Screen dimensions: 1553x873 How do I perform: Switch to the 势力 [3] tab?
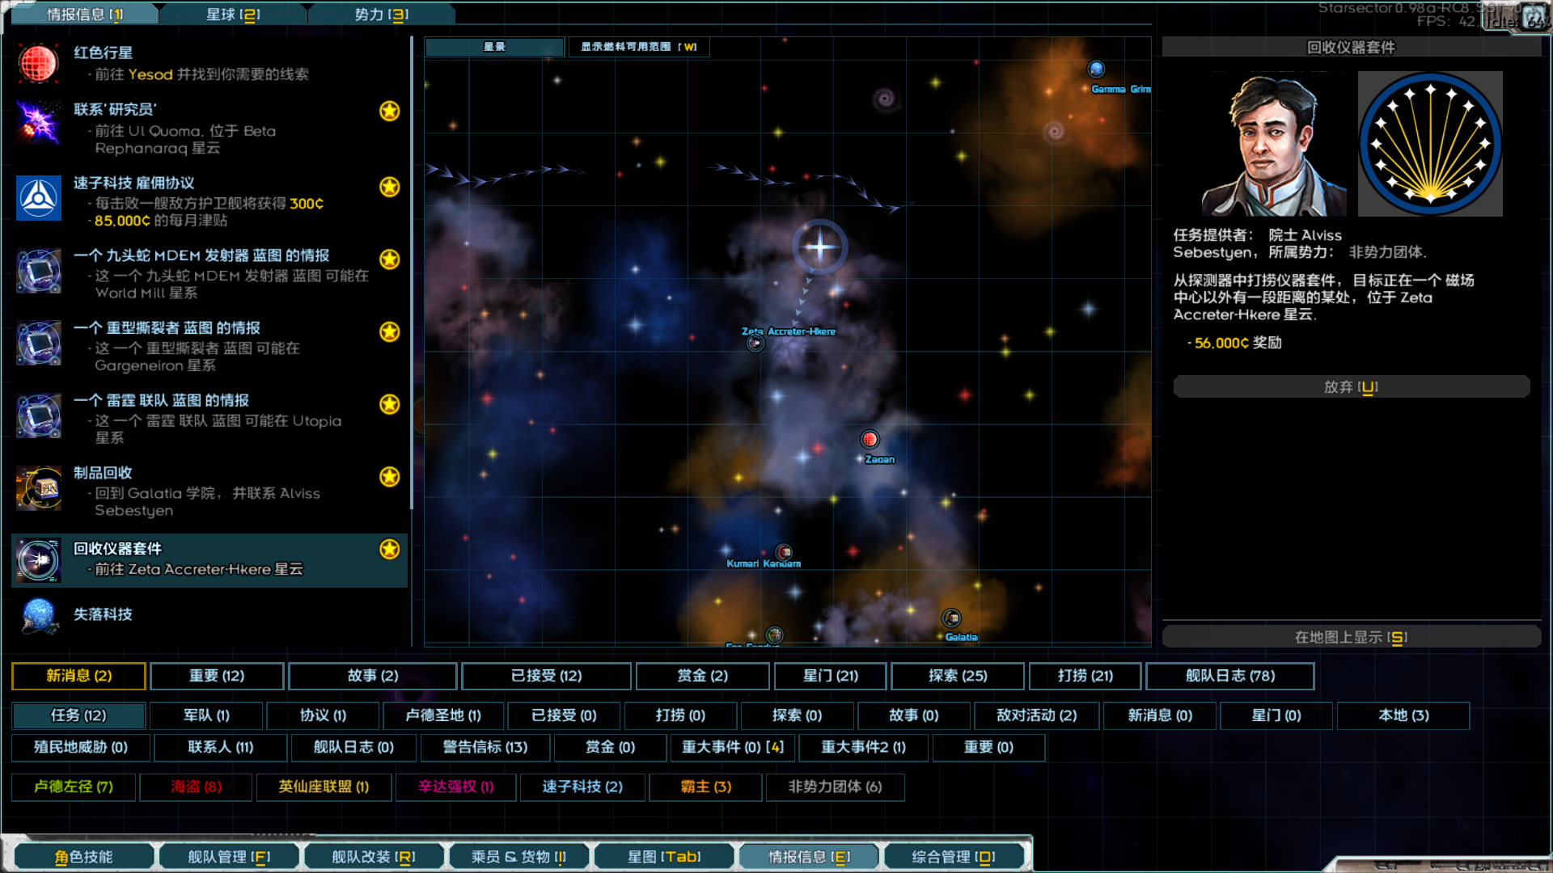coord(381,14)
